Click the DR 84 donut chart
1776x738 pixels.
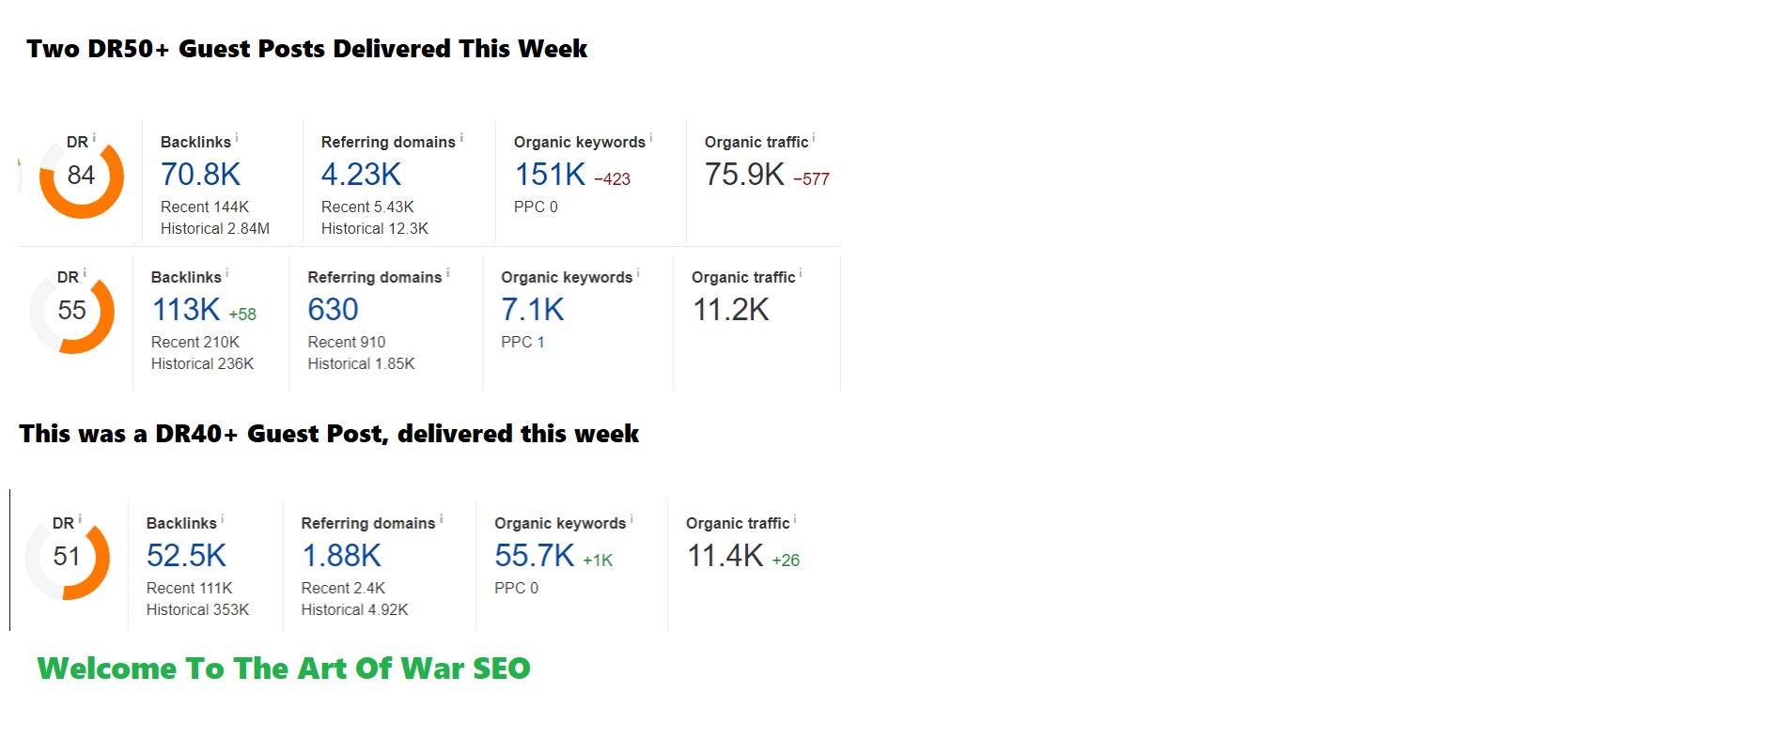[82, 177]
